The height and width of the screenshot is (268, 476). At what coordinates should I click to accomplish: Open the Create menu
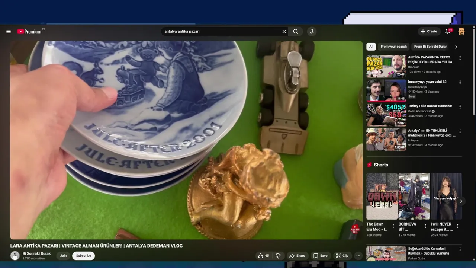pyautogui.click(x=429, y=32)
